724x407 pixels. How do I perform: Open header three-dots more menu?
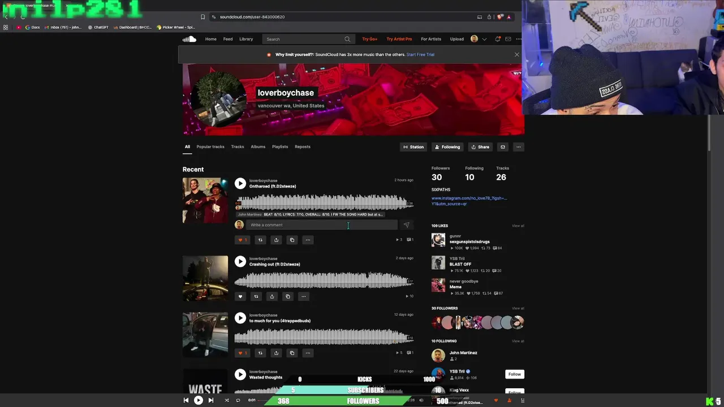click(518, 39)
